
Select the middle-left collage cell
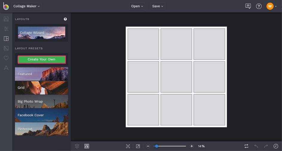tap(143, 77)
